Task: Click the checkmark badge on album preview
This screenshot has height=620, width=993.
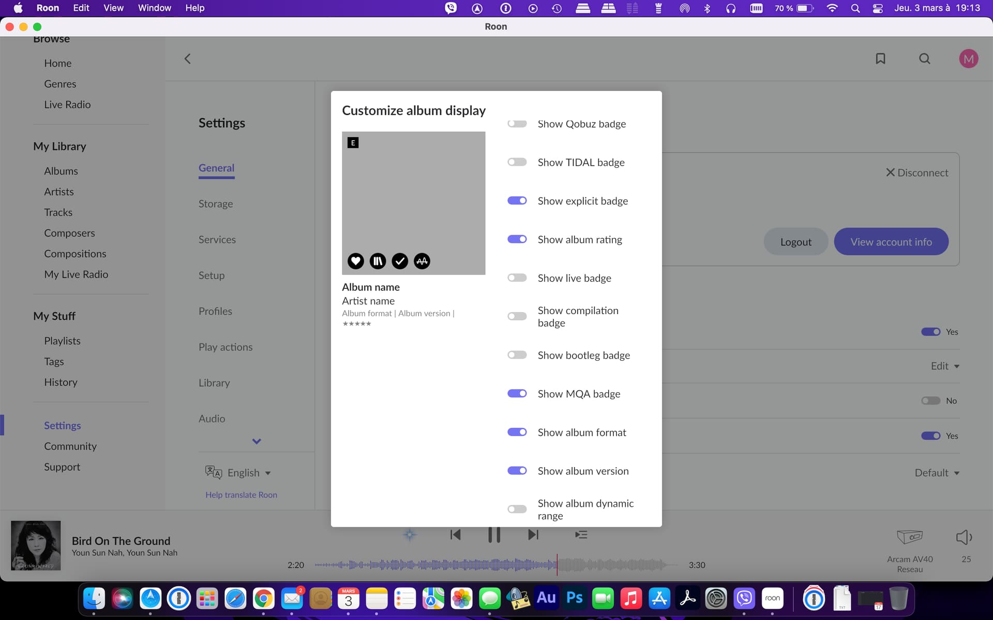Action: [x=400, y=261]
